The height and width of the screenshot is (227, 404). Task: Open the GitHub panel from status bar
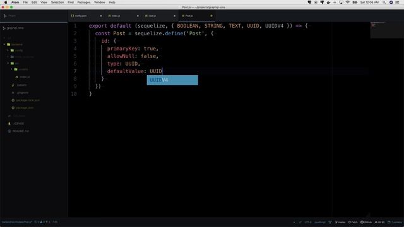366,222
